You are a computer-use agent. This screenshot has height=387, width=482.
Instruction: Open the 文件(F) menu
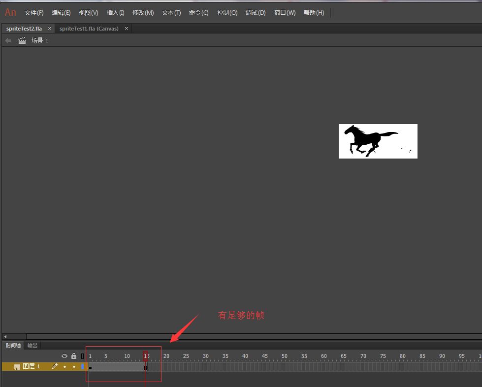tap(33, 12)
